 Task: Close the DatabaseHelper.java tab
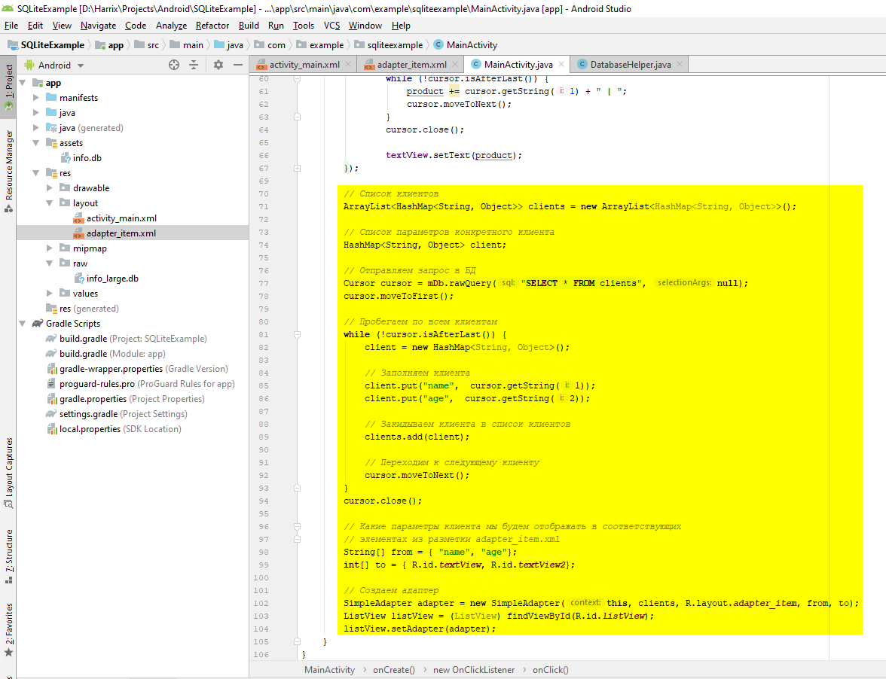tap(679, 65)
